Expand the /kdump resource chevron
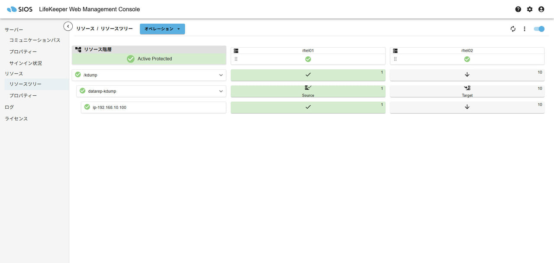 (x=221, y=75)
